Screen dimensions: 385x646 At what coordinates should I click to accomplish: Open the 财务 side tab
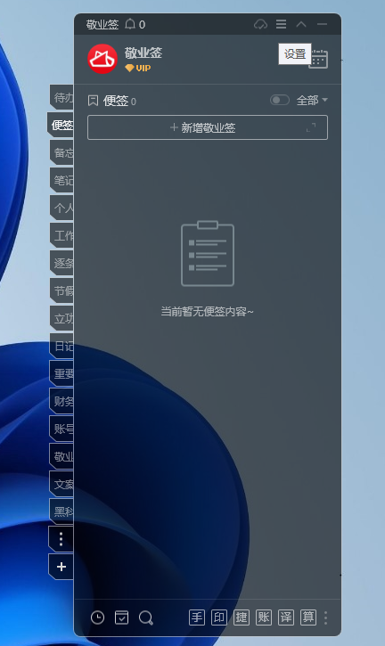click(61, 401)
